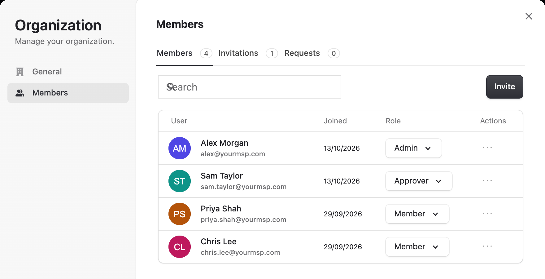
Task: Click the name Priya Shah
Action: 221,209
